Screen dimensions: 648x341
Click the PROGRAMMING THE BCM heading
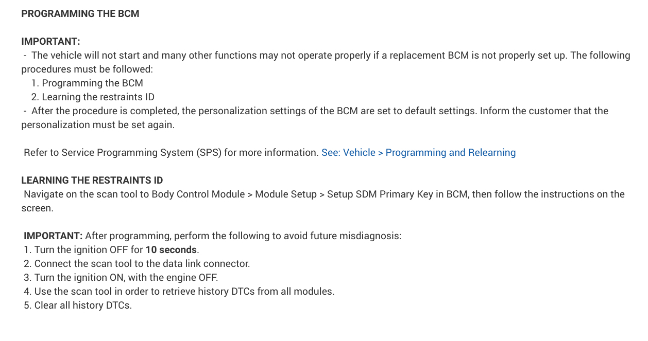tap(80, 14)
